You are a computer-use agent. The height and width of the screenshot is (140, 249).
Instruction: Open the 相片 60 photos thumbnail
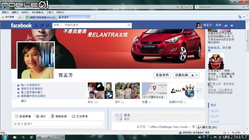click(x=127, y=91)
